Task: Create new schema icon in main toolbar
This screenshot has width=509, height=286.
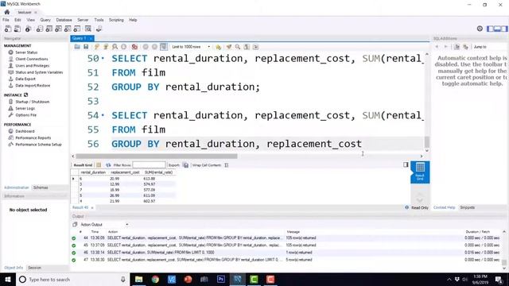Action: click(x=40, y=29)
